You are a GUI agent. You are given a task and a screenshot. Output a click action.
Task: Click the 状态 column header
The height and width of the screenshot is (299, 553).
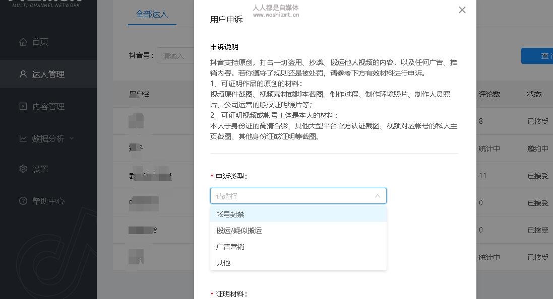[x=534, y=94]
